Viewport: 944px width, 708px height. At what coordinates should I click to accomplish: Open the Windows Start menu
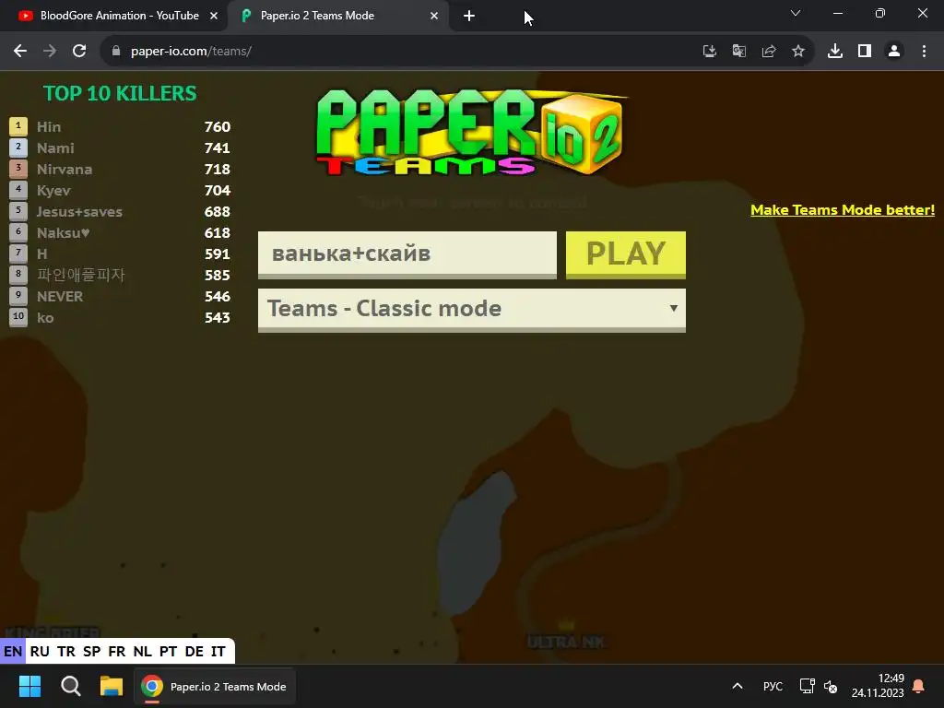[29, 686]
